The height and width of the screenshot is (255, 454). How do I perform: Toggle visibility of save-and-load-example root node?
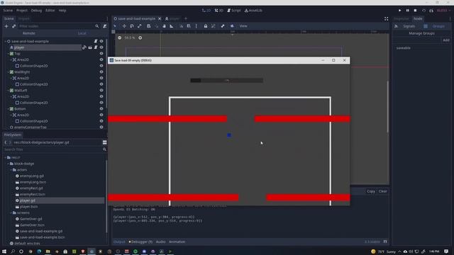point(101,41)
